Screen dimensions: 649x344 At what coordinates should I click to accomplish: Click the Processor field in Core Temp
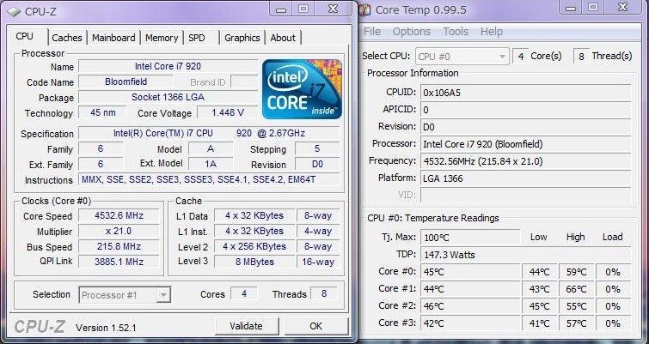click(526, 144)
